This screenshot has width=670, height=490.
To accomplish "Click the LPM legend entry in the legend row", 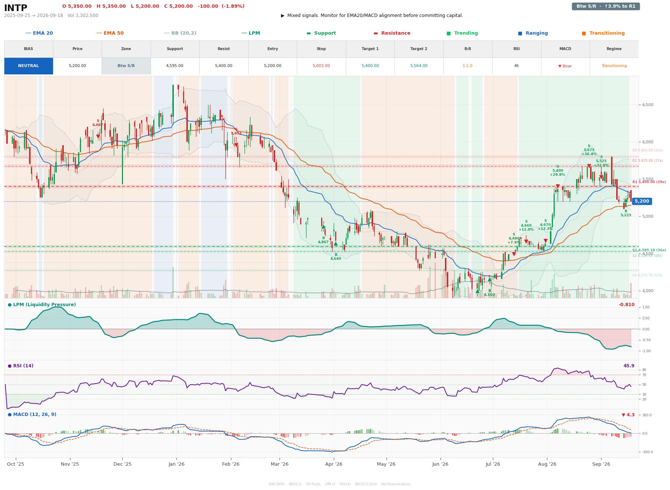I will pyautogui.click(x=250, y=33).
